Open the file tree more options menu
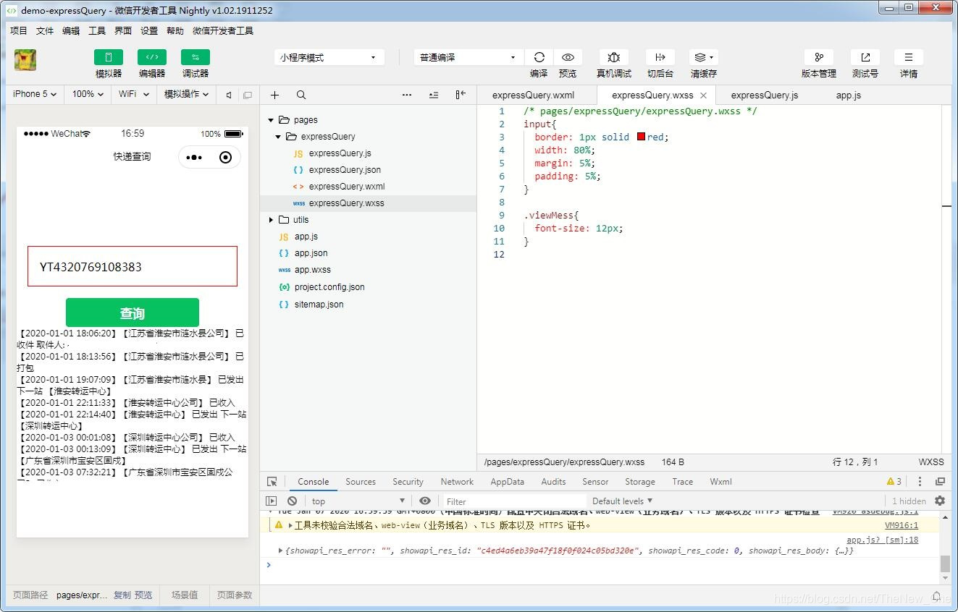This screenshot has height=612, width=958. coord(407,95)
